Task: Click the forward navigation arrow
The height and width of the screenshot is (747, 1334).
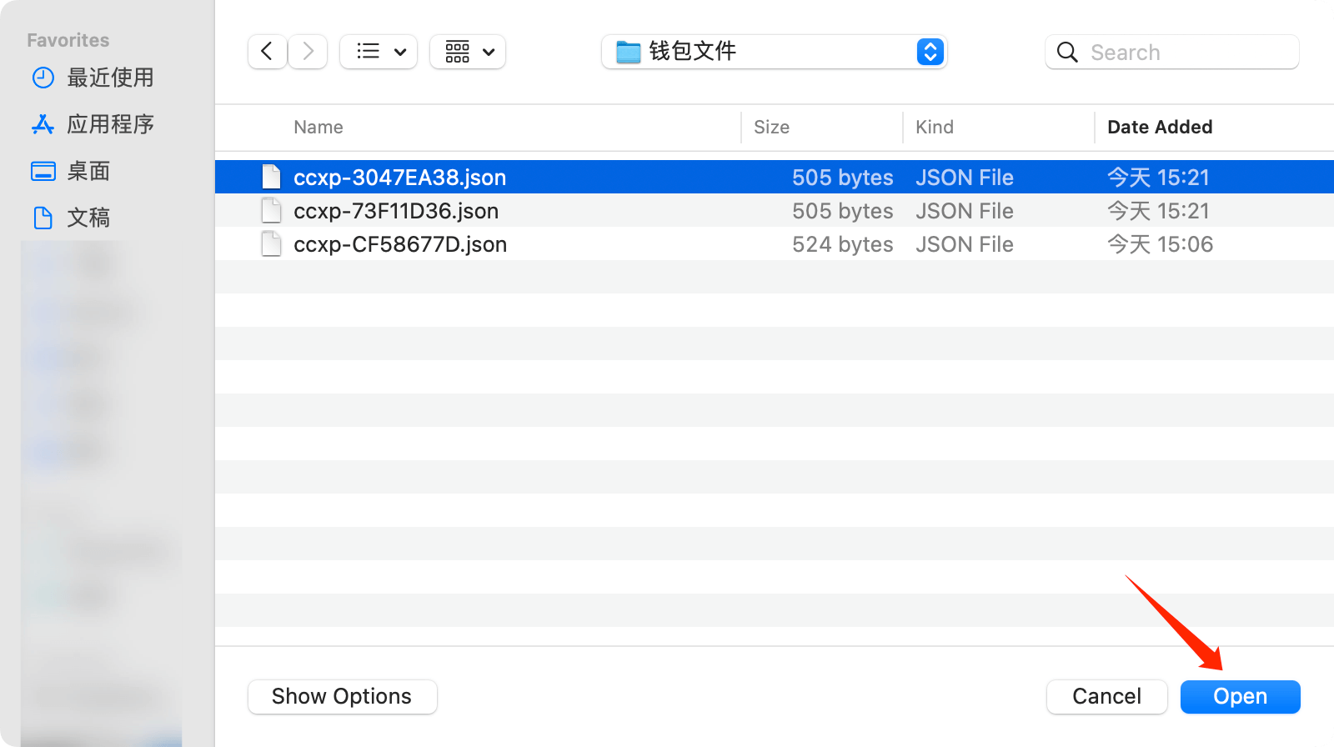Action: 308,52
